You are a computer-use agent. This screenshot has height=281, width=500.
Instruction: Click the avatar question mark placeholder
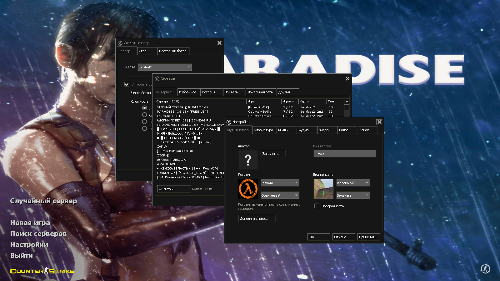click(x=248, y=160)
